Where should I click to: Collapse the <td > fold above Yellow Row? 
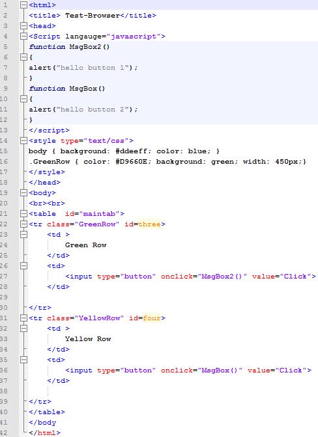24,329
